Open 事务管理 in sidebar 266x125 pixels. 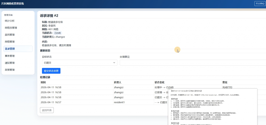pos(18,56)
